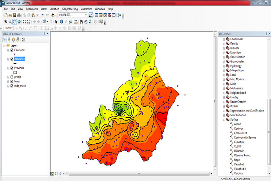Open the map scale dropdown
This screenshot has height=181, width=271.
86,15
